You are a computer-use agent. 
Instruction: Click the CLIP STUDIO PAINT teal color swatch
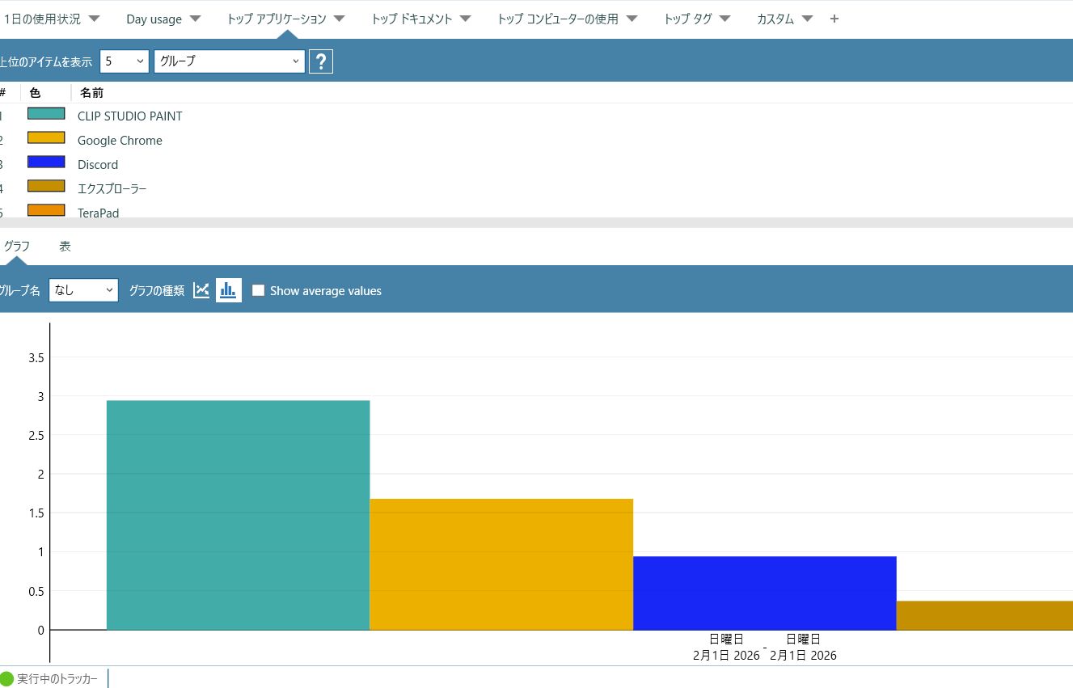coord(46,114)
